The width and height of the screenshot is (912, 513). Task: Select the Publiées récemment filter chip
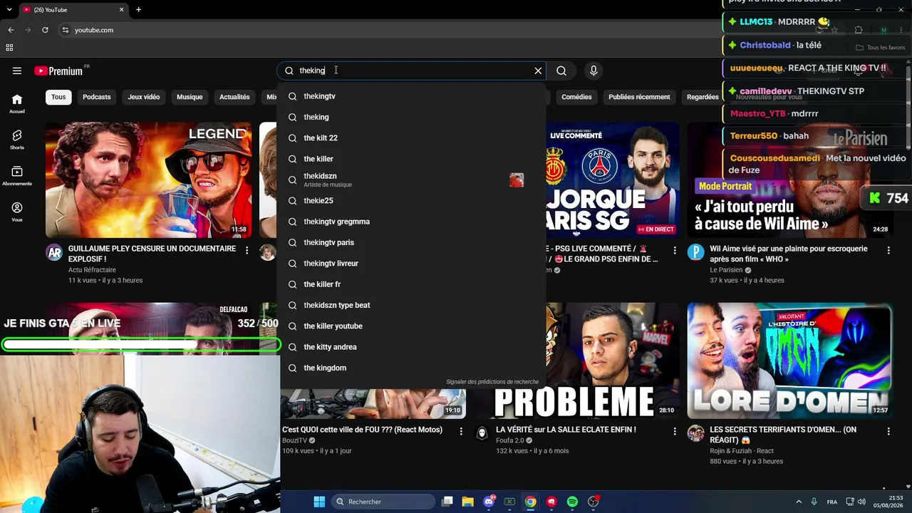pyautogui.click(x=639, y=97)
